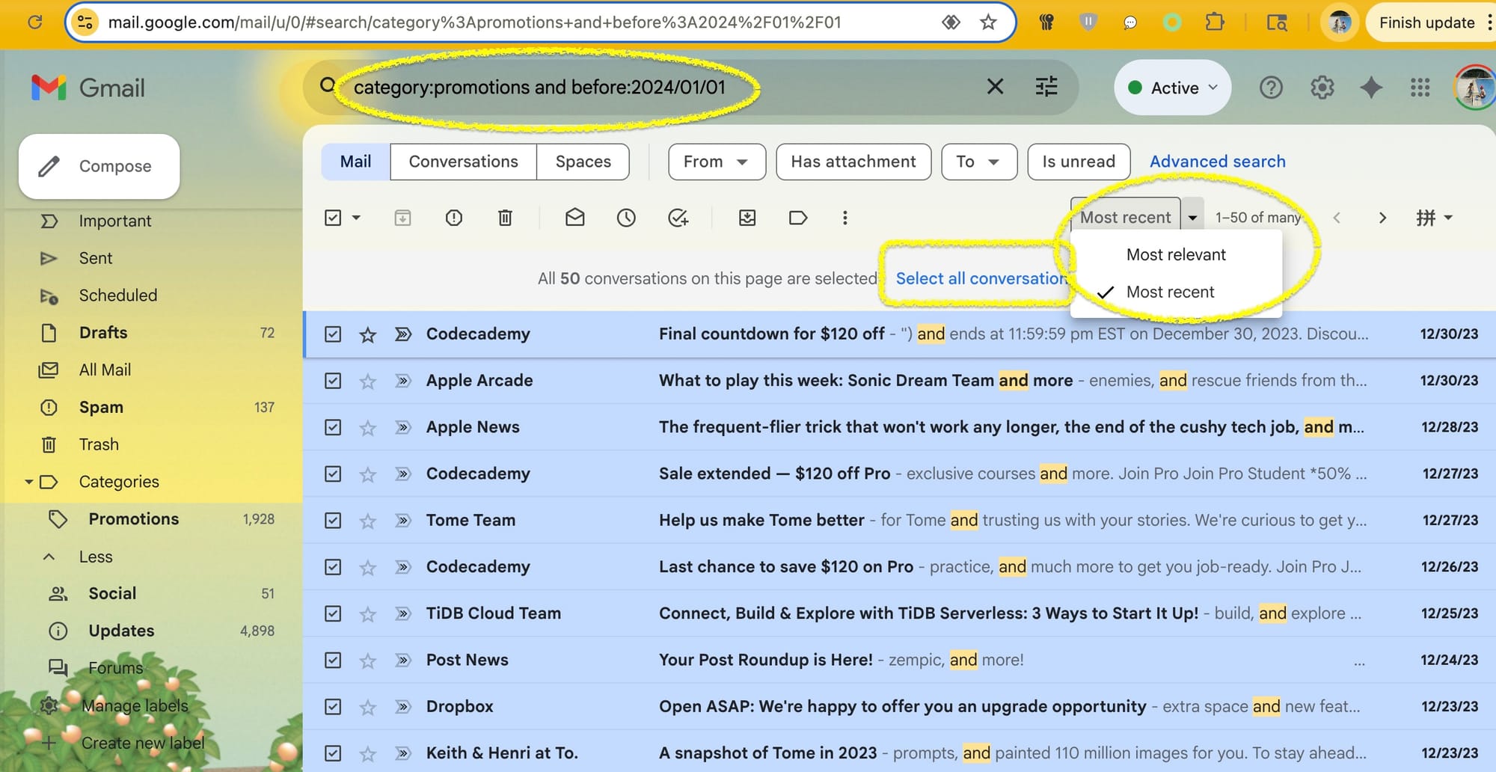
Task: Switch to the Mail tab
Action: pos(355,162)
